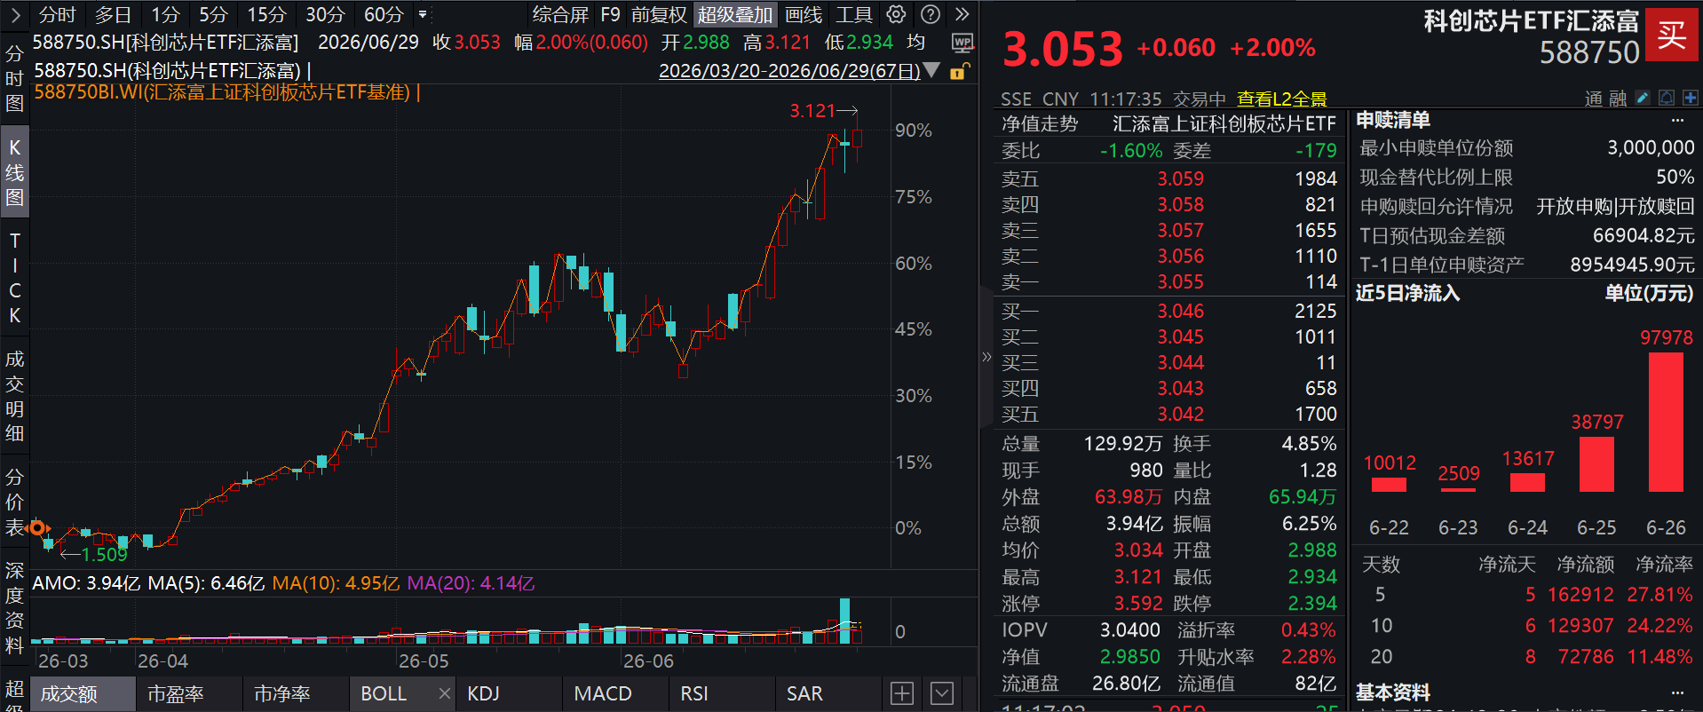1703x712 pixels.
Task: Open 综合屏 view
Action: click(560, 14)
